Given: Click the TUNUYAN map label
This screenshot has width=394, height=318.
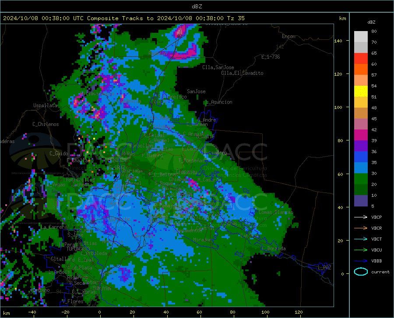Looking at the screenshot, I should coord(102,289).
